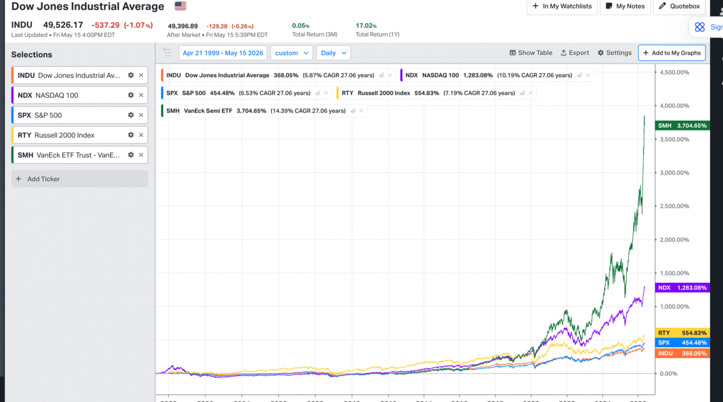723x402 pixels.
Task: Click the US flag icon beside title
Action: pyautogui.click(x=180, y=6)
